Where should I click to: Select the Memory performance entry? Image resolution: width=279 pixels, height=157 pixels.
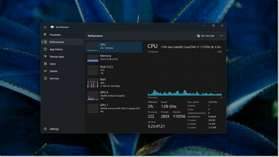click(x=114, y=58)
